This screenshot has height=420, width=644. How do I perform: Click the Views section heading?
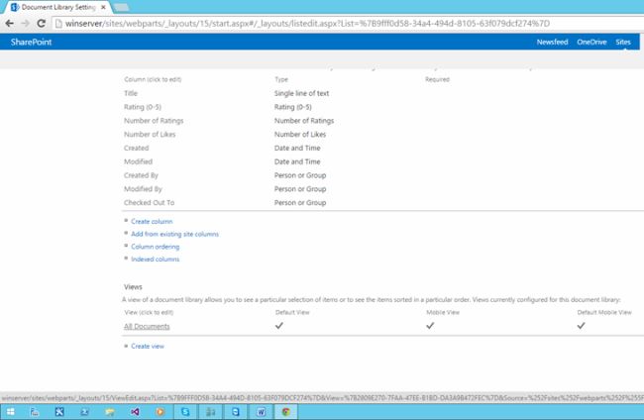coord(133,286)
